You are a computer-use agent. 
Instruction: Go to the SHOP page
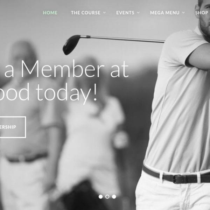pyautogui.click(x=202, y=13)
